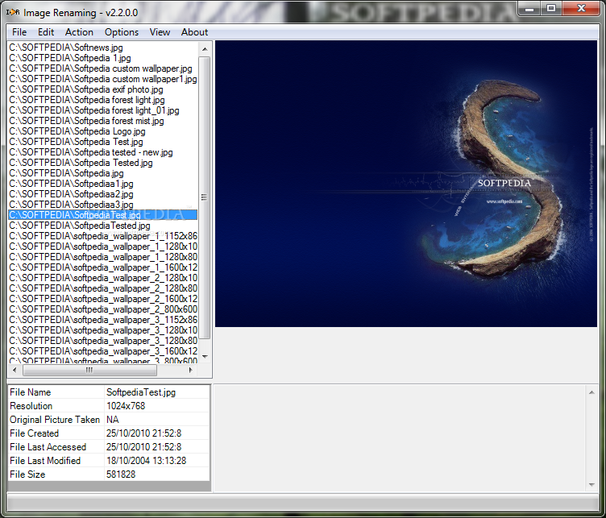Select Softpedia custom wallpaper1.jpg entry
The height and width of the screenshot is (518, 606).
point(103,79)
